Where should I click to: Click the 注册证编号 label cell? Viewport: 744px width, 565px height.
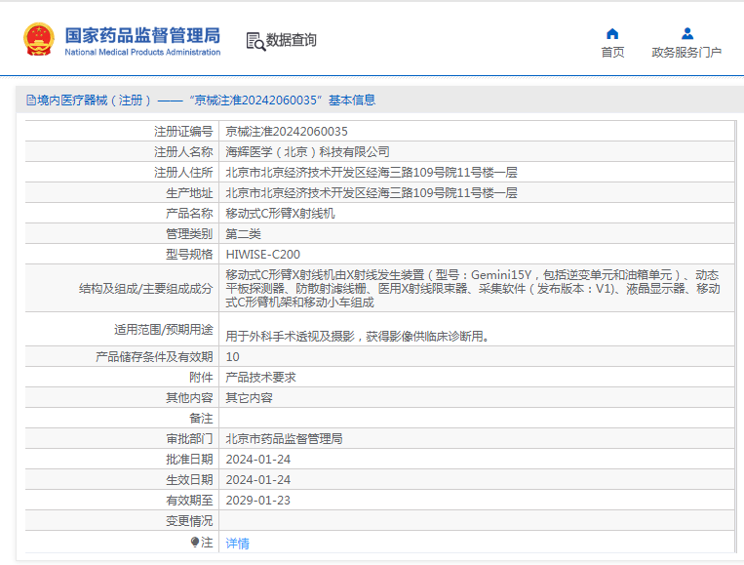coord(122,132)
